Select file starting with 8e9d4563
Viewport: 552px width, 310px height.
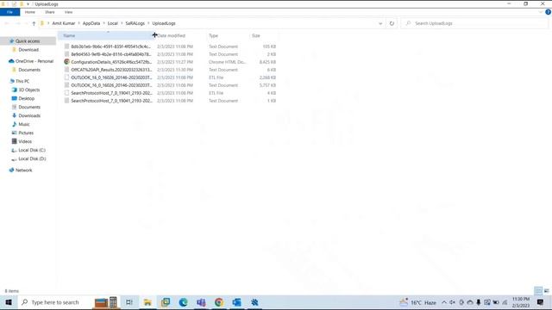pyautogui.click(x=111, y=54)
